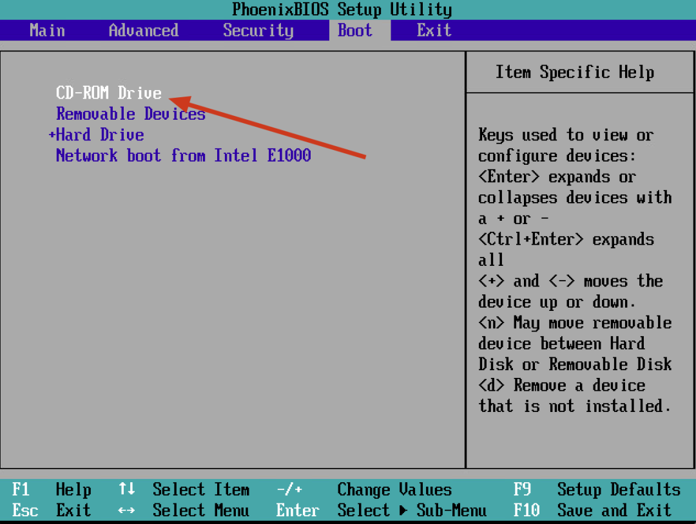Click the PhoenixBIOS Setup Utility title
The image size is (696, 524).
(342, 9)
